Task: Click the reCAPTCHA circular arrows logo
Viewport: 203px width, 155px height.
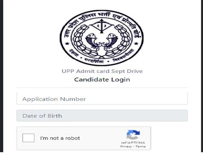Action: pos(133,134)
